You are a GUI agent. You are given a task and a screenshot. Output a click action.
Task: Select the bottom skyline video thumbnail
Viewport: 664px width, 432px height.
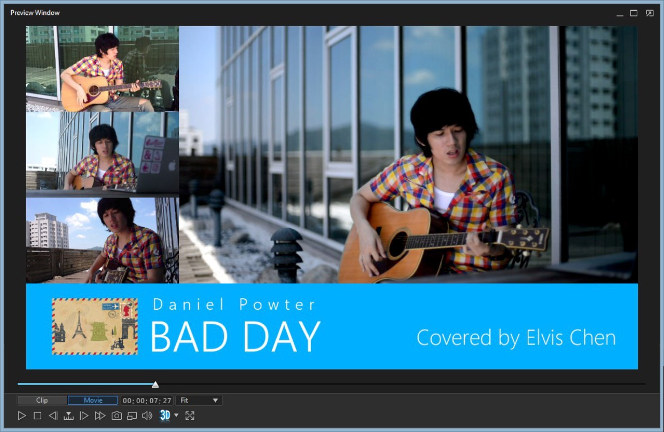click(x=103, y=241)
